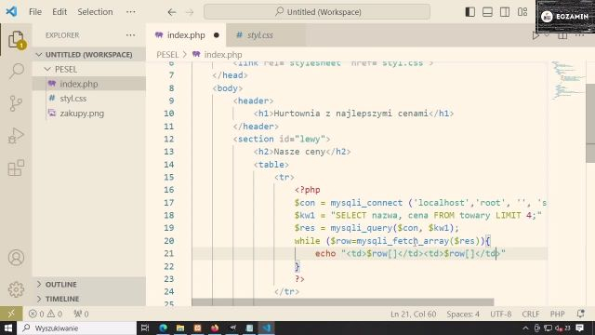Open the overflow menu after Selection

(130, 12)
